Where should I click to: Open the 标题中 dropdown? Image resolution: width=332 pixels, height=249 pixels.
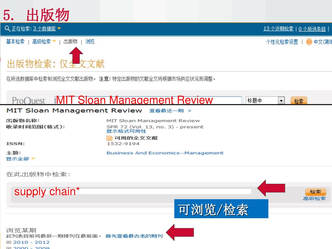click(x=265, y=101)
